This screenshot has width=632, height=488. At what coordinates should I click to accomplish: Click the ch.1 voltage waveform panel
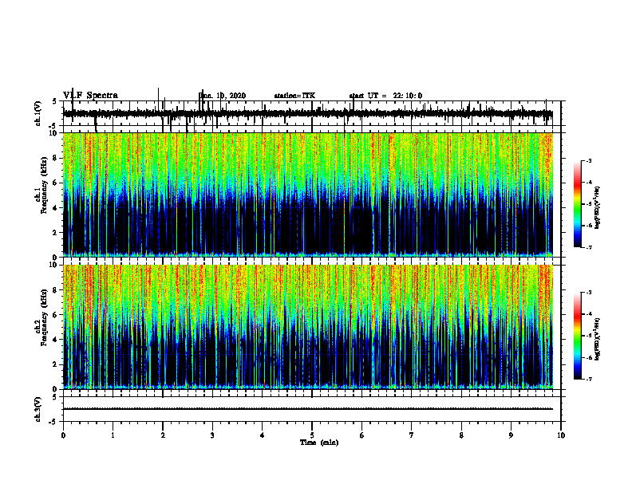tap(312, 113)
